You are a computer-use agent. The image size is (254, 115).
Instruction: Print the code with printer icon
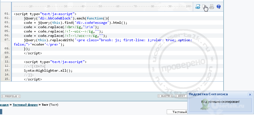click(x=212, y=7)
